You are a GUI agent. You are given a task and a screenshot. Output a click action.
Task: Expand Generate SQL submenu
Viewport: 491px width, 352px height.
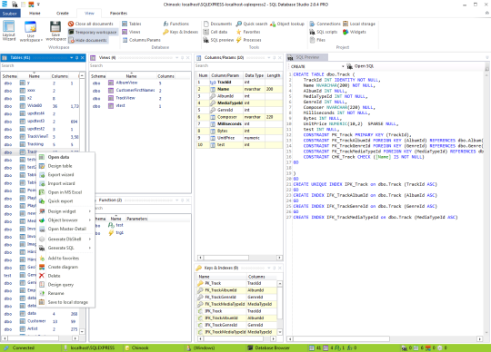[66, 248]
